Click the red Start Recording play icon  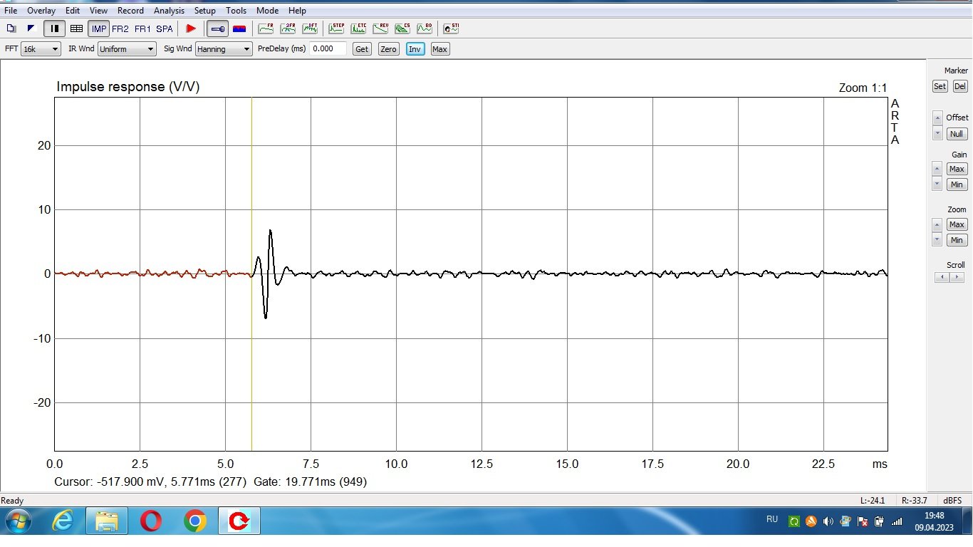[191, 28]
